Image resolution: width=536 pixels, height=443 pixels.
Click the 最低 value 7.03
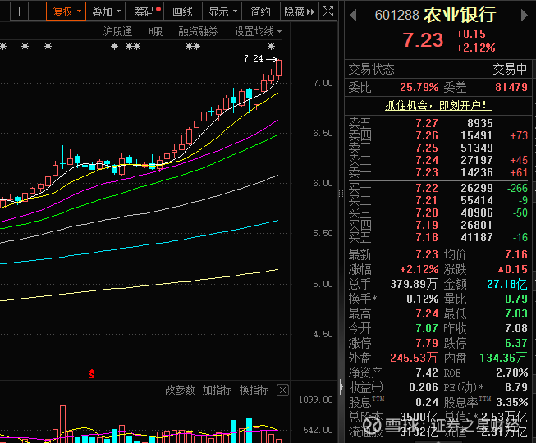tap(516, 313)
